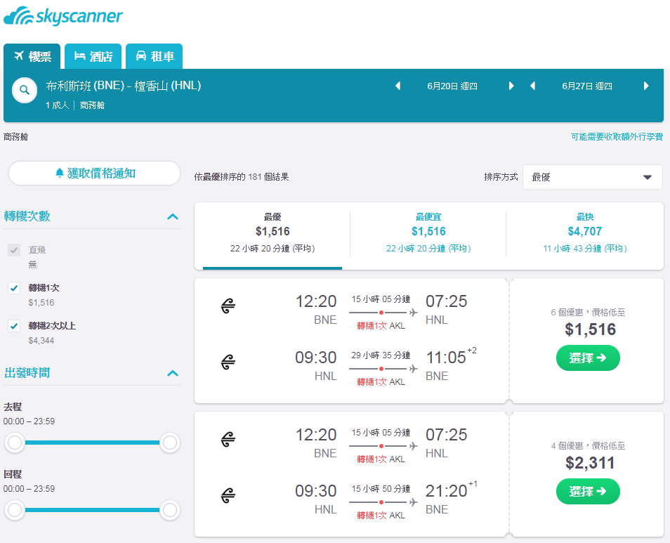Click the Skyscanner logo

pos(63,16)
